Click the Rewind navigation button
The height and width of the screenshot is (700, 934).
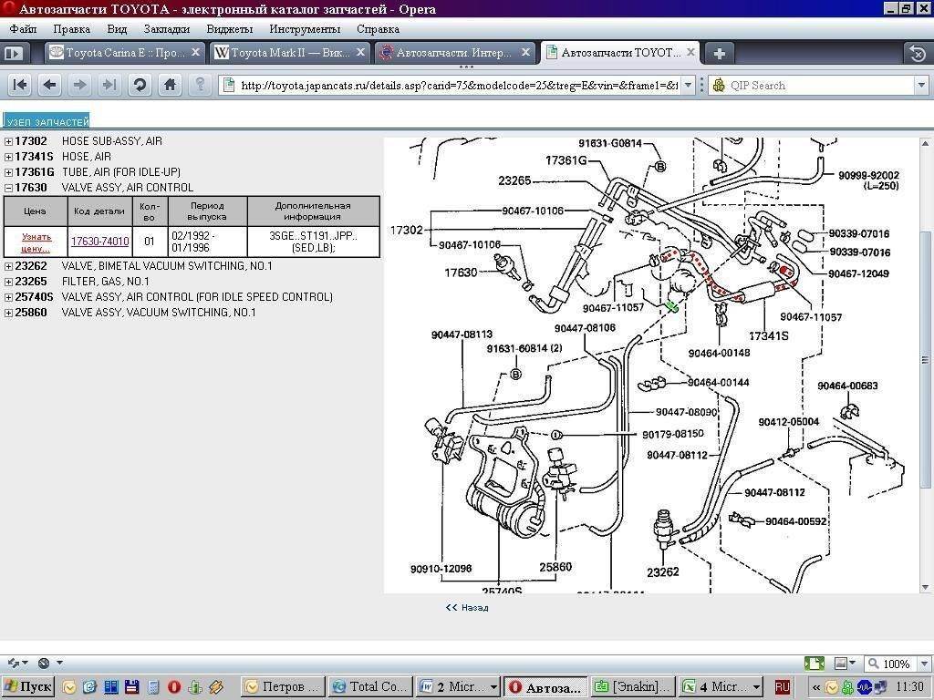pos(19,85)
